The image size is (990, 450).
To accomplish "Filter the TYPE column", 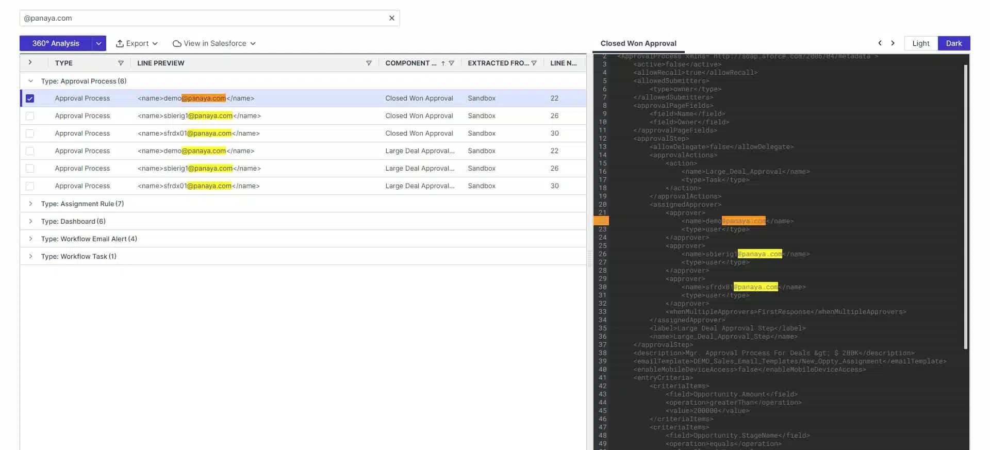I will [x=121, y=63].
